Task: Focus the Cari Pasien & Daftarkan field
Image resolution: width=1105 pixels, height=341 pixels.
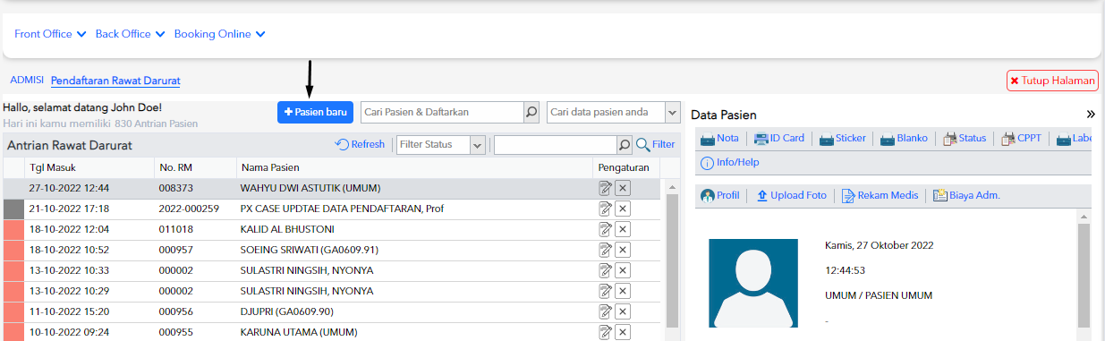Action: [x=442, y=112]
